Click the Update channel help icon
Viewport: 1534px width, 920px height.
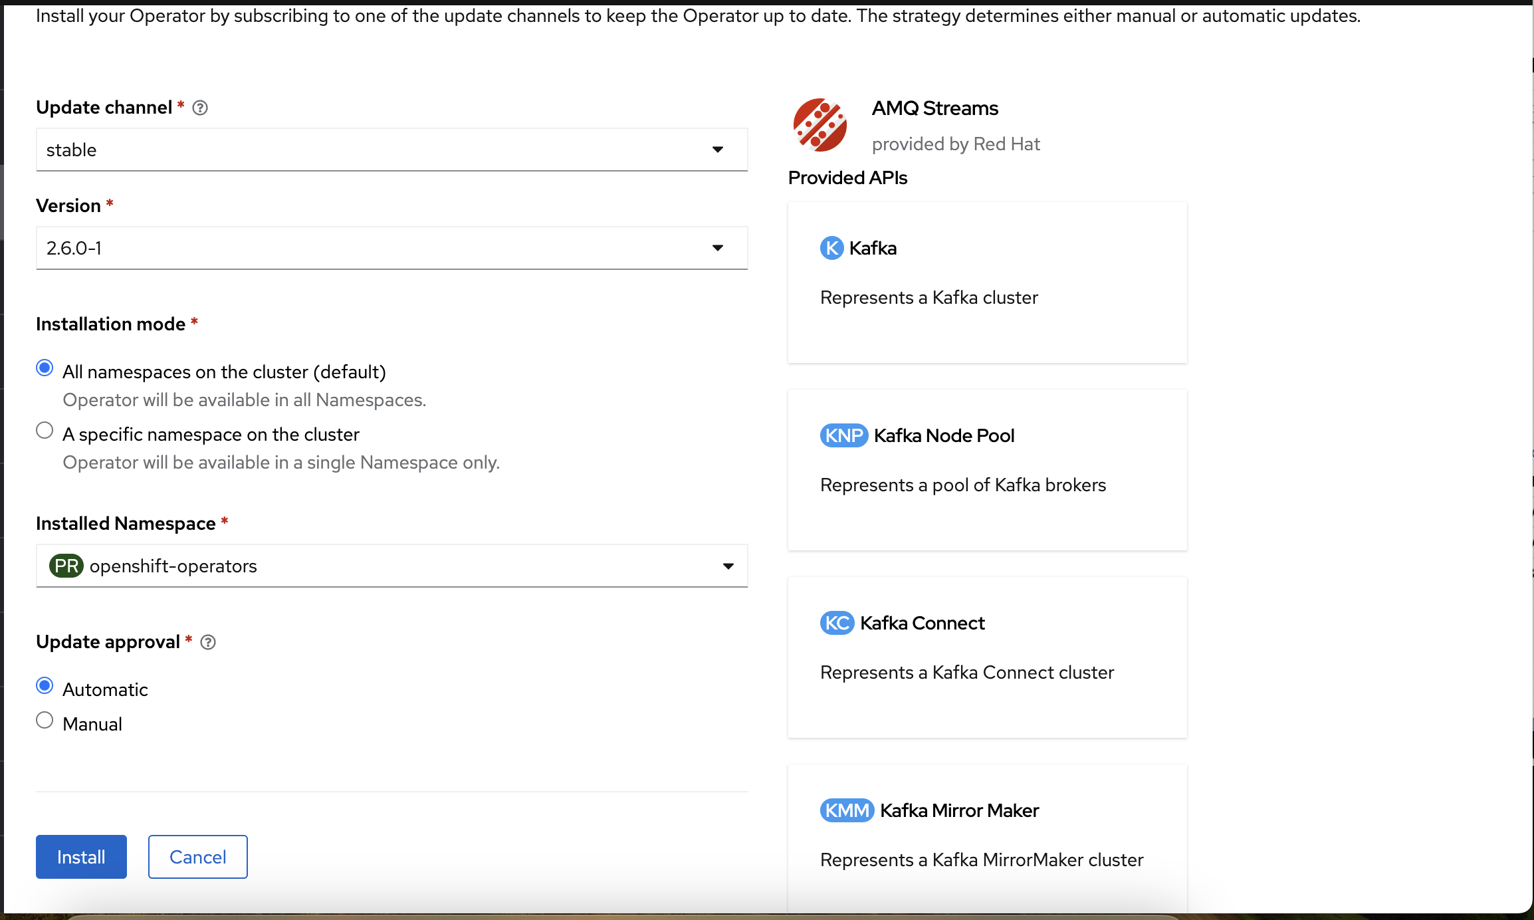(x=200, y=108)
